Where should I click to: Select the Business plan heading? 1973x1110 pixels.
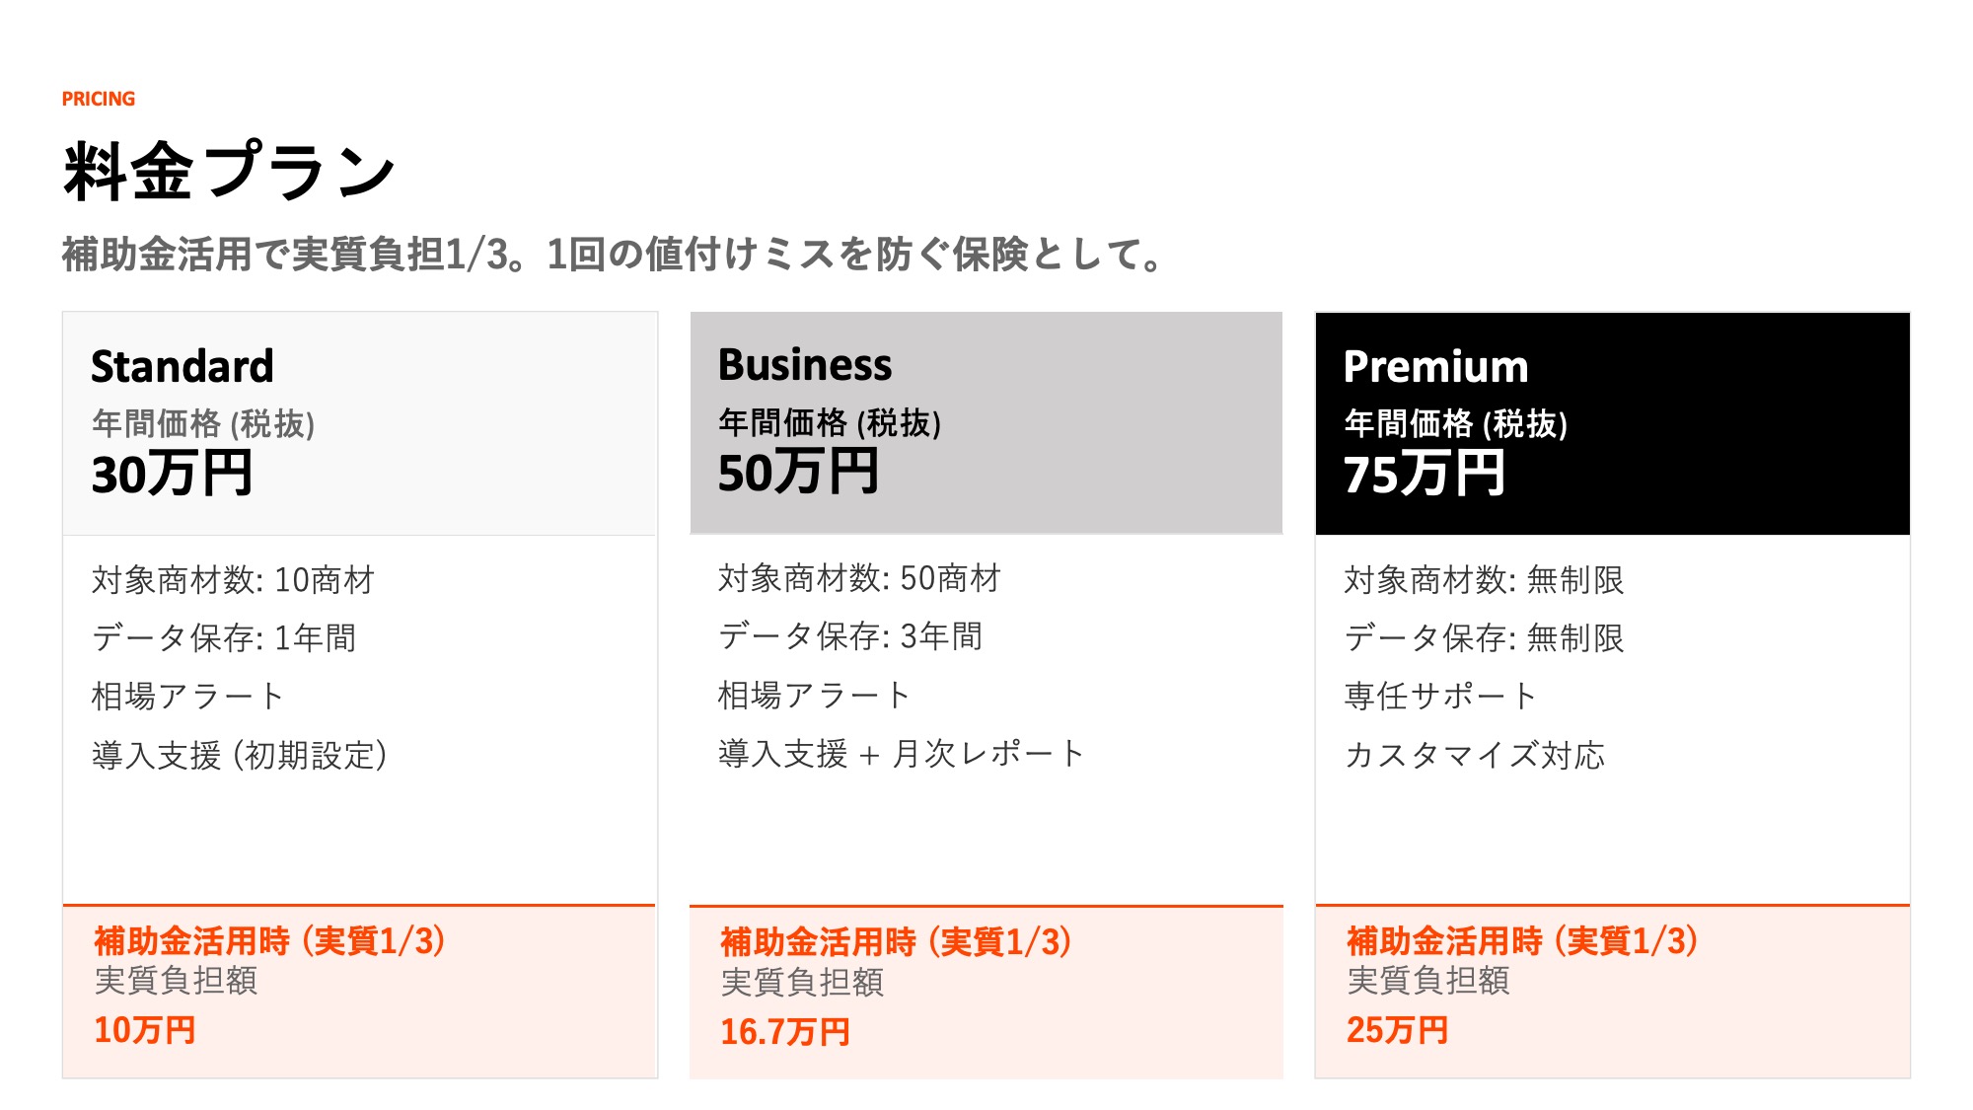[x=805, y=364]
